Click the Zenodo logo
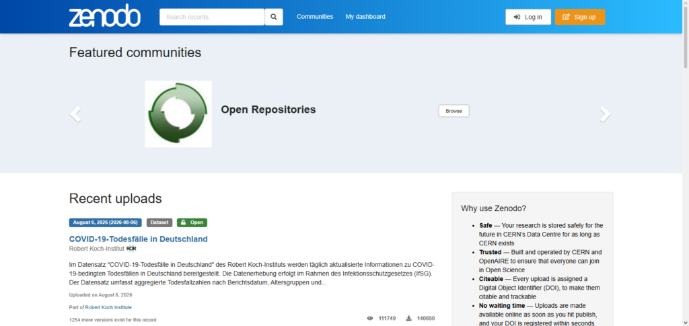 click(x=104, y=15)
